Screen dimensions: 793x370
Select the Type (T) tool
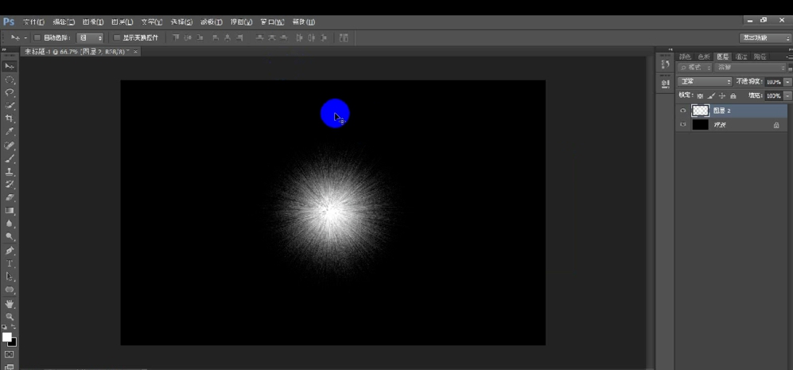pyautogui.click(x=10, y=263)
